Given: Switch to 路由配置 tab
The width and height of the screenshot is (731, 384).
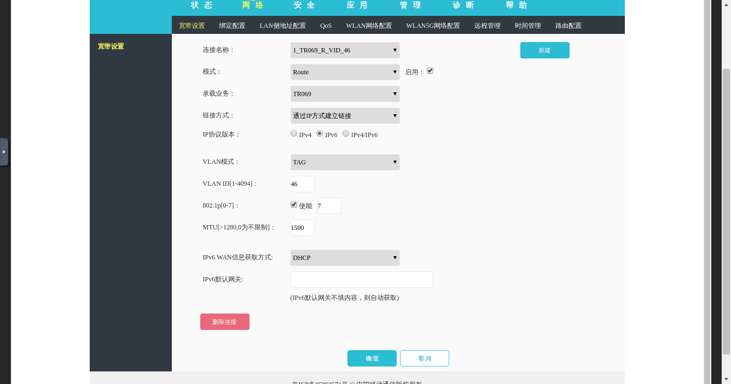Looking at the screenshot, I should pyautogui.click(x=568, y=26).
